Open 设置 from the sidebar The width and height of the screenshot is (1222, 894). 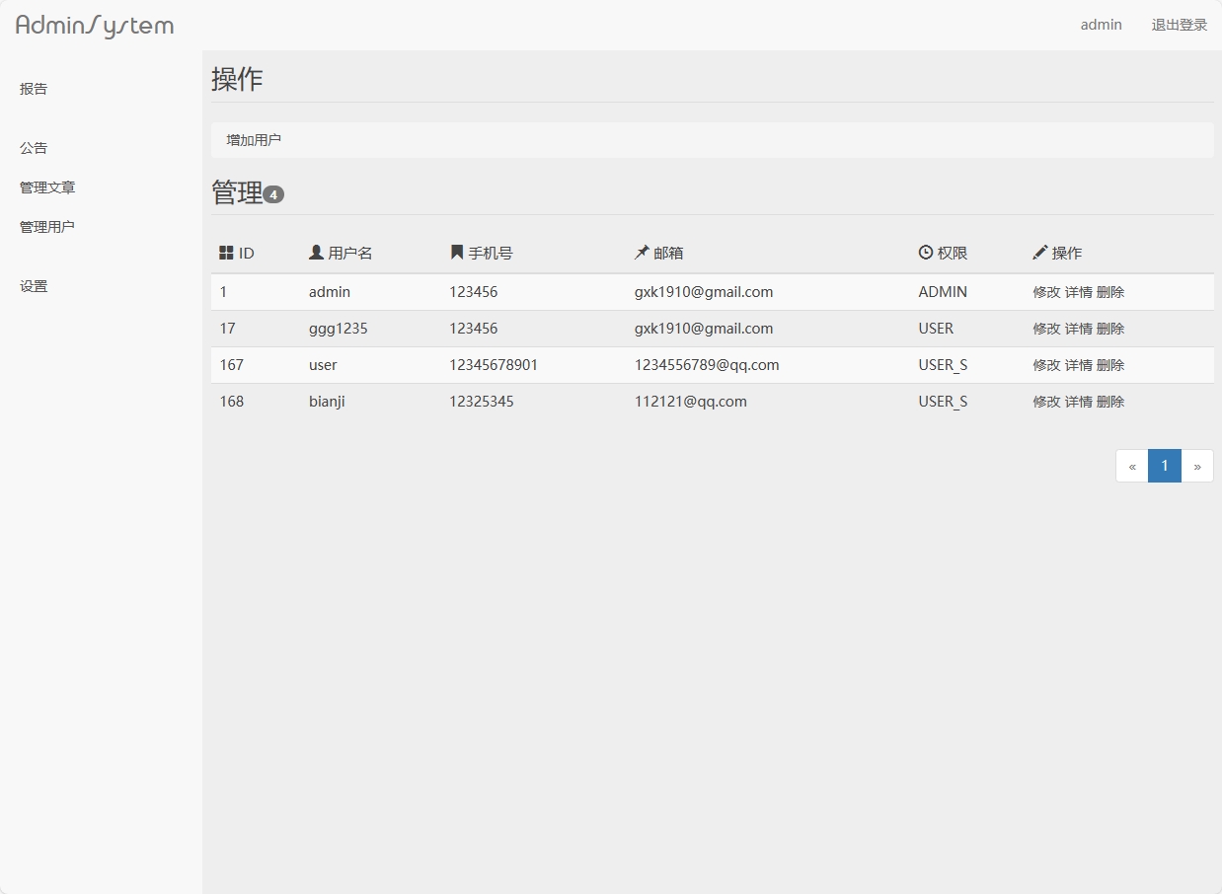(x=33, y=285)
